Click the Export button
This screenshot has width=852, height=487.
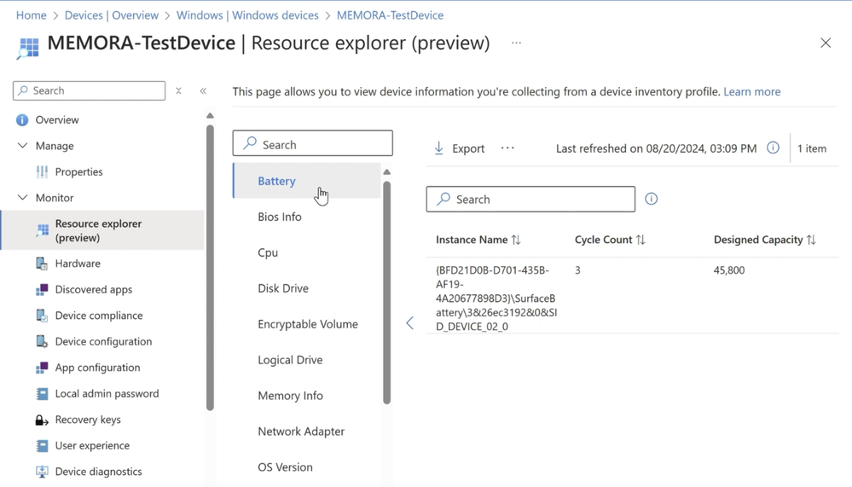tap(460, 148)
